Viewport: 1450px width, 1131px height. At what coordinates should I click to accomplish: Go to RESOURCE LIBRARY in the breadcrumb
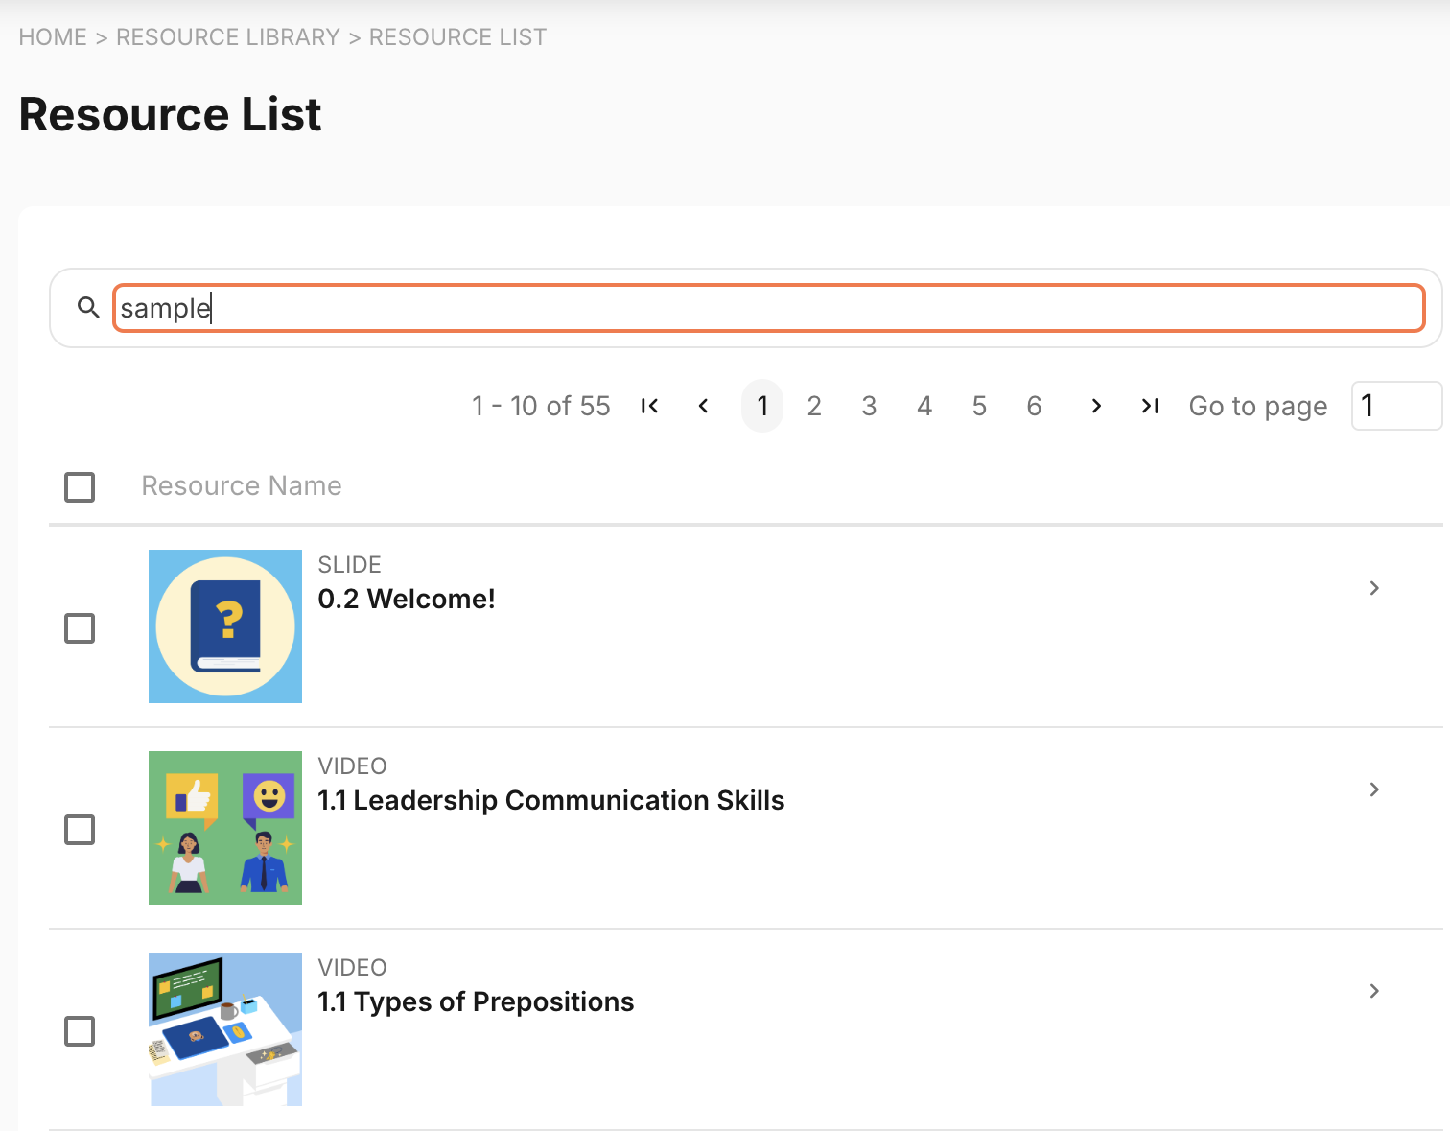[x=228, y=37]
